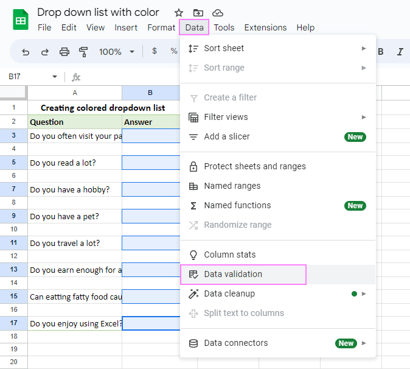The height and width of the screenshot is (369, 410).
Task: Format as currency with dollar icon
Action: point(155,51)
